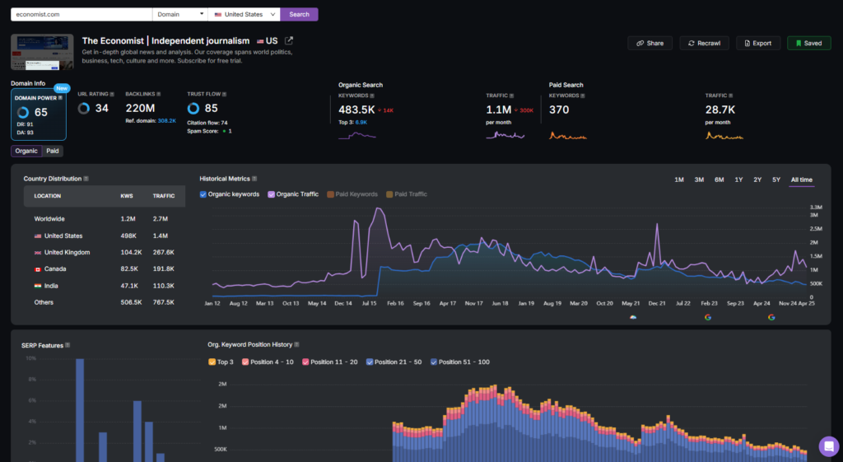Switch to the Organic tab
This screenshot has height=462, width=843.
point(26,152)
